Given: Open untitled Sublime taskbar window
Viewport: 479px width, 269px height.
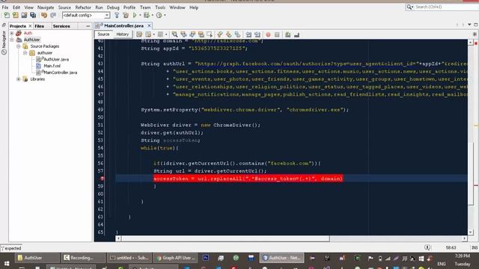Looking at the screenshot, I should point(129,258).
